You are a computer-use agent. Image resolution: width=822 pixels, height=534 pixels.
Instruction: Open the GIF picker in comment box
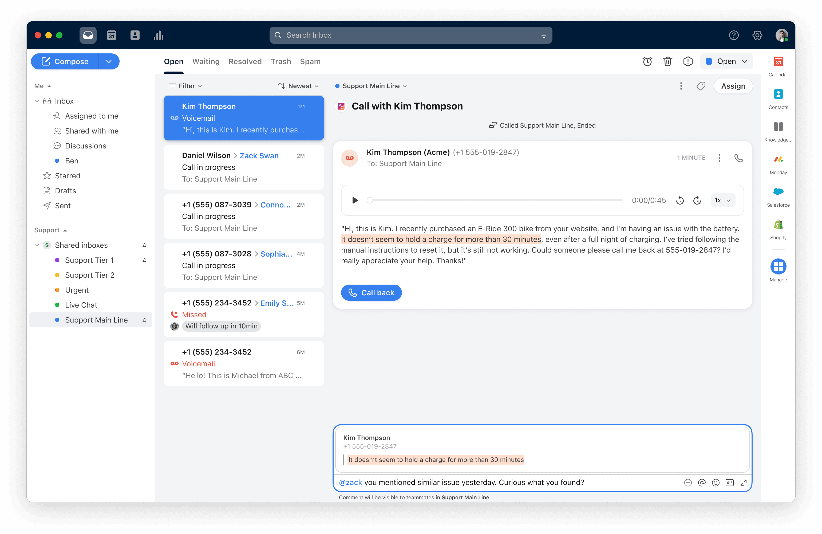pyautogui.click(x=729, y=482)
